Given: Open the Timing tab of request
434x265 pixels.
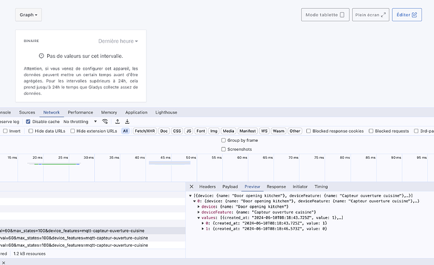Looking at the screenshot, I should coord(321,187).
